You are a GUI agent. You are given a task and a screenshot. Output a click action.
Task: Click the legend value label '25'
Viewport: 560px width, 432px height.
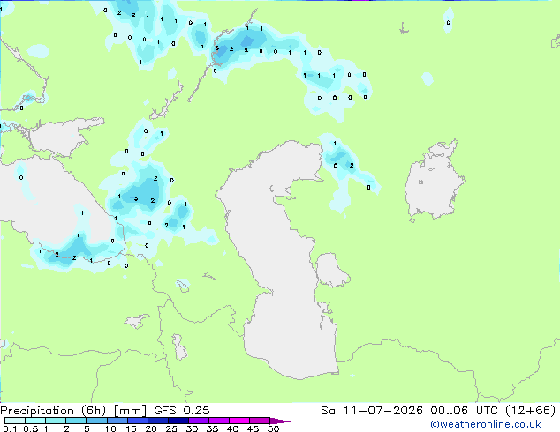(x=171, y=428)
